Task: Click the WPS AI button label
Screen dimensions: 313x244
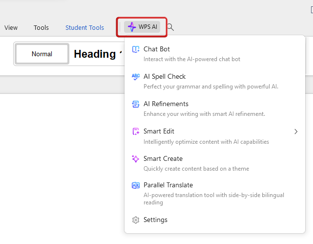Action: pos(148,27)
